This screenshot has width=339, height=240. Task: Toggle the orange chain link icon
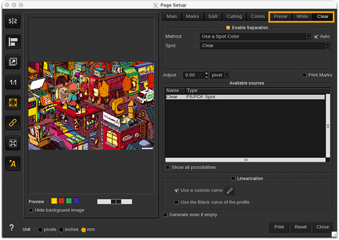(12, 122)
